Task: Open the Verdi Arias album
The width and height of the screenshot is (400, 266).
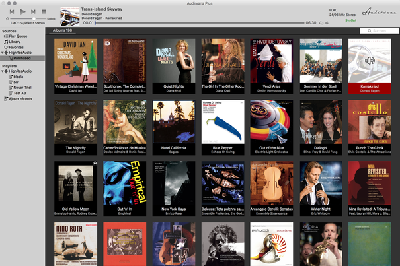Action: click(x=272, y=66)
